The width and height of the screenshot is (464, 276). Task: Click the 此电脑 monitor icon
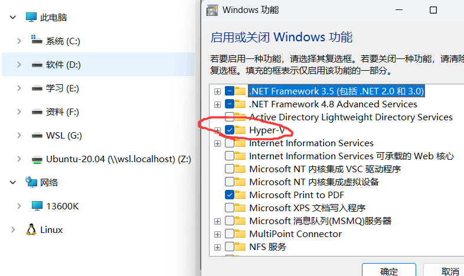[x=31, y=17]
